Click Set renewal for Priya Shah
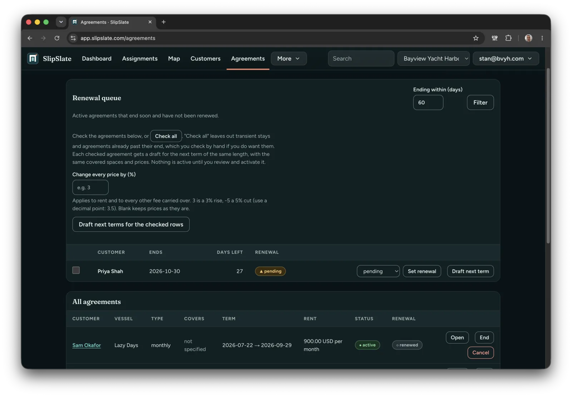This screenshot has width=572, height=397. coord(422,271)
